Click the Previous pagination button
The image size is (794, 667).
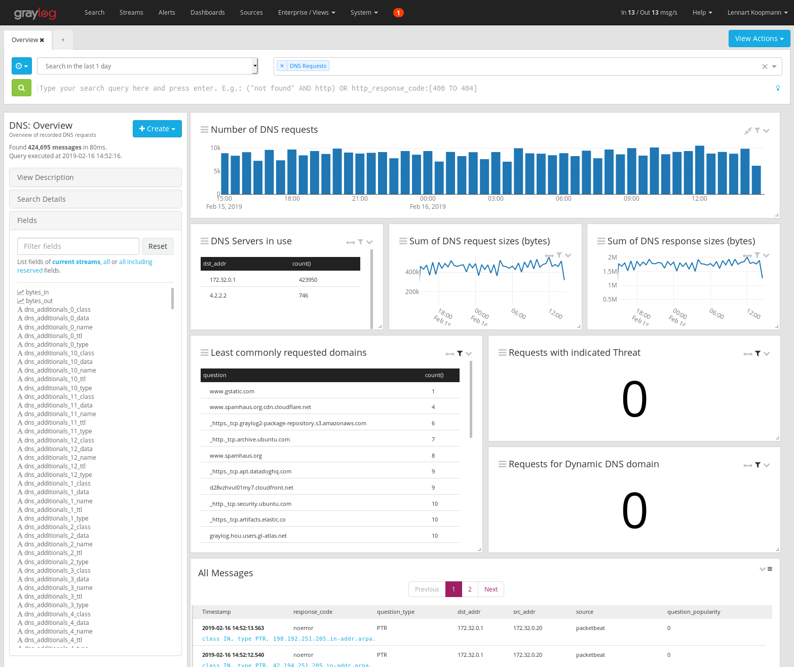point(427,589)
